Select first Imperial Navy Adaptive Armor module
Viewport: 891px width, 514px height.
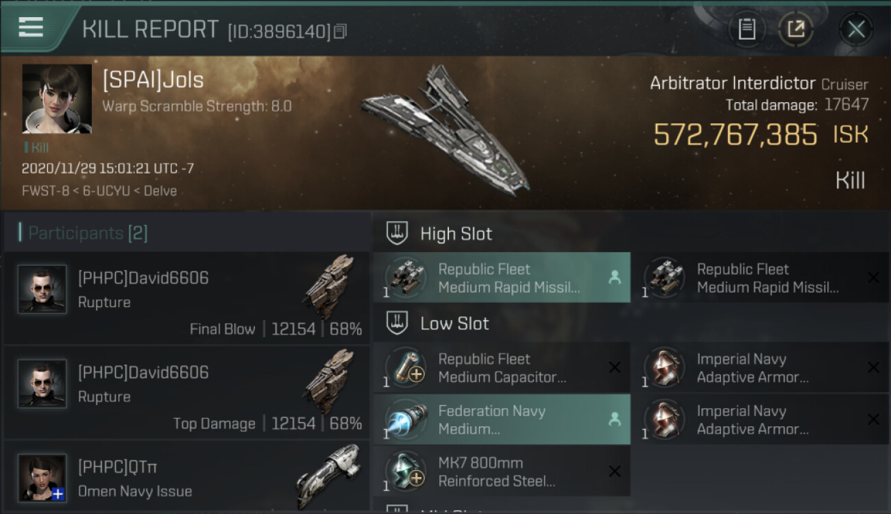pos(759,368)
